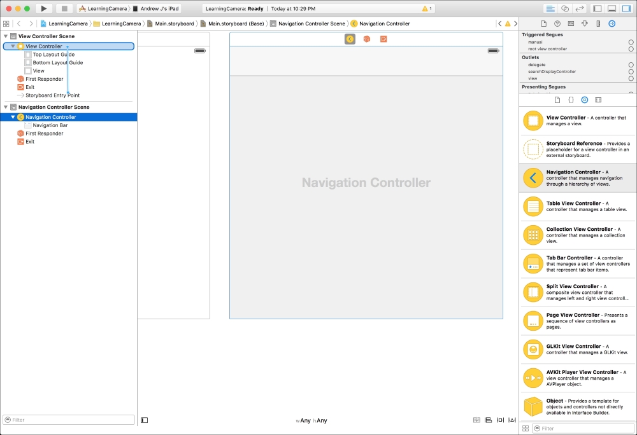This screenshot has height=435, width=637.
Task: Switch to the File Template library tab
Action: click(557, 99)
